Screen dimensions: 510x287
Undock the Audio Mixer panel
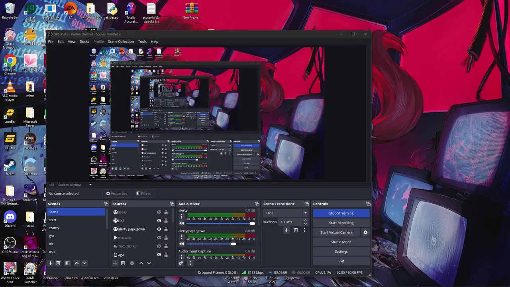(257, 204)
